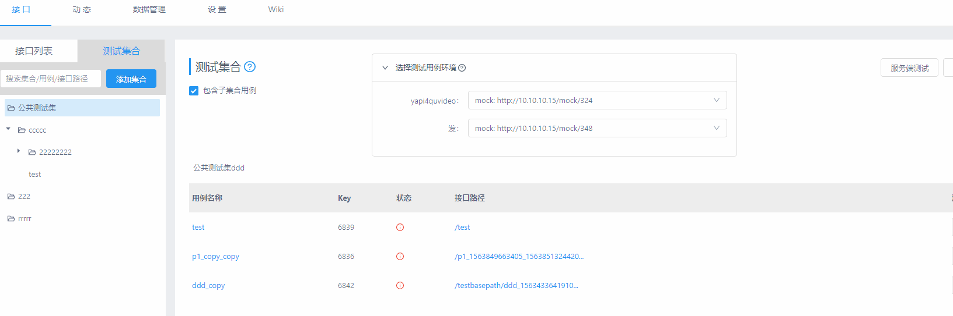
Task: Select ccccc collection in the tree
Action: click(x=37, y=130)
